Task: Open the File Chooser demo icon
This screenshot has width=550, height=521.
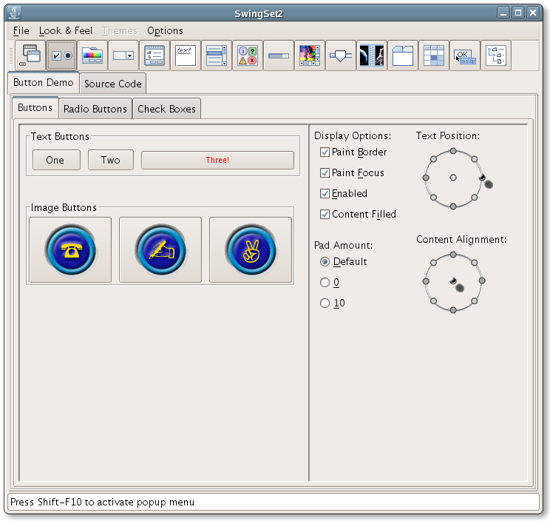Action: pos(155,56)
